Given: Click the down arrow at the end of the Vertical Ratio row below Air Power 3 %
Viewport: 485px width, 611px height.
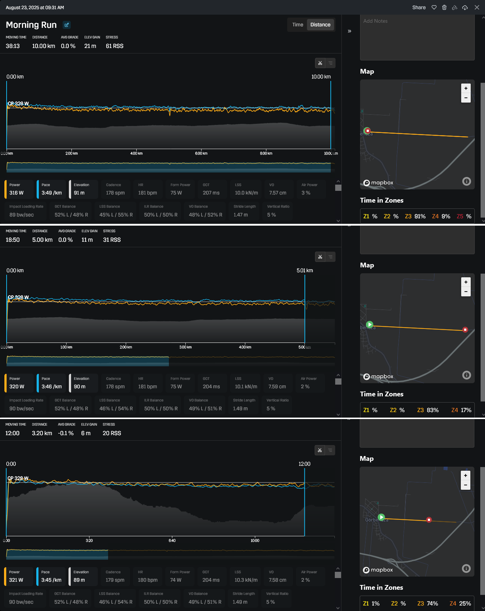Looking at the screenshot, I should pyautogui.click(x=338, y=221).
